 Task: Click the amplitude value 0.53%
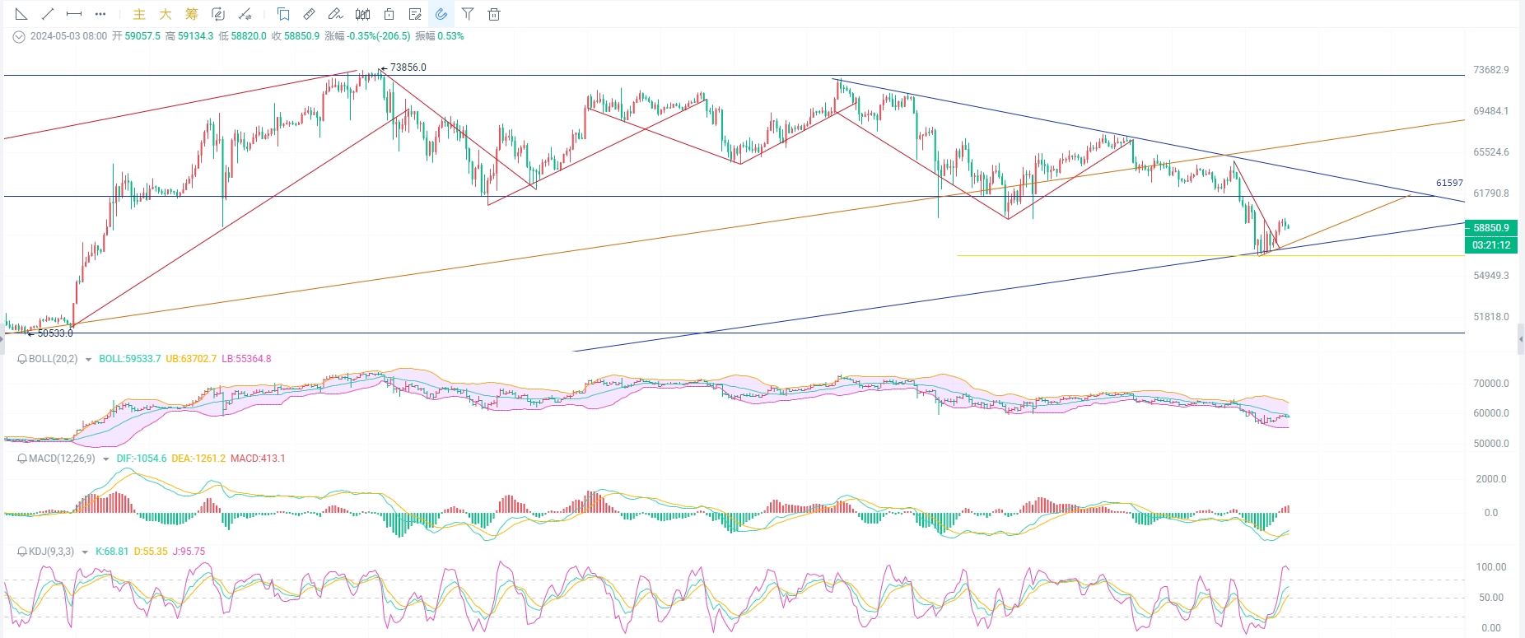[450, 36]
